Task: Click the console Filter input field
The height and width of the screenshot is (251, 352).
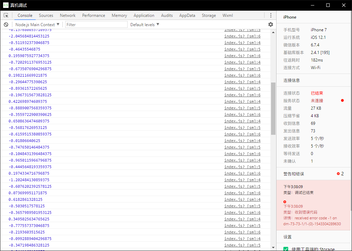Action: pyautogui.click(x=96, y=24)
